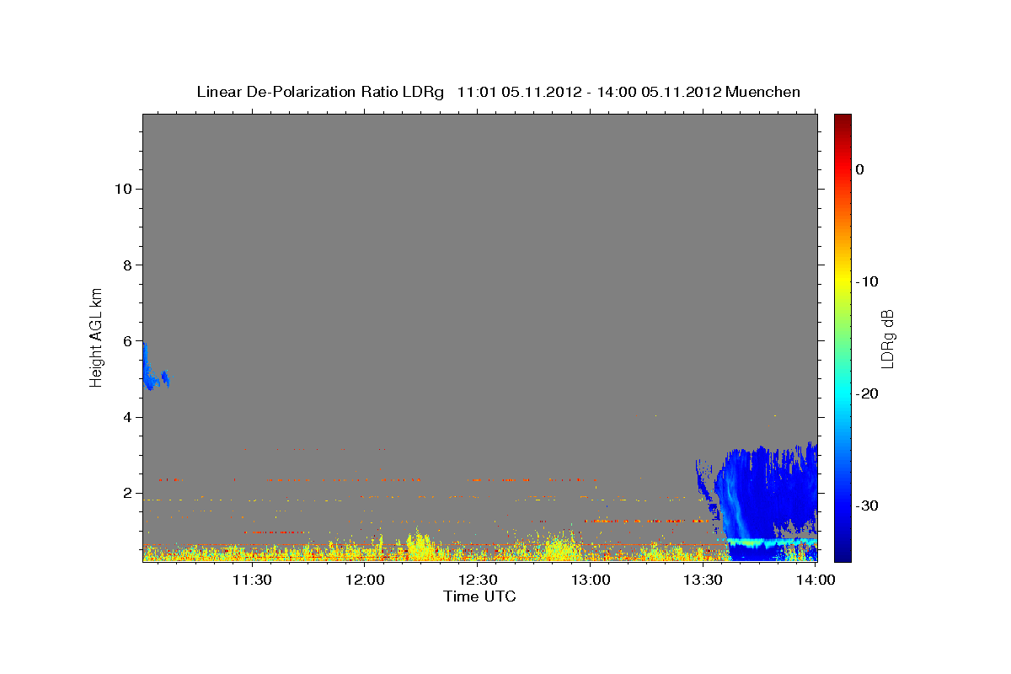Click the 11:30 time tick label
Image resolution: width=1011 pixels, height=674 pixels.
pos(252,580)
